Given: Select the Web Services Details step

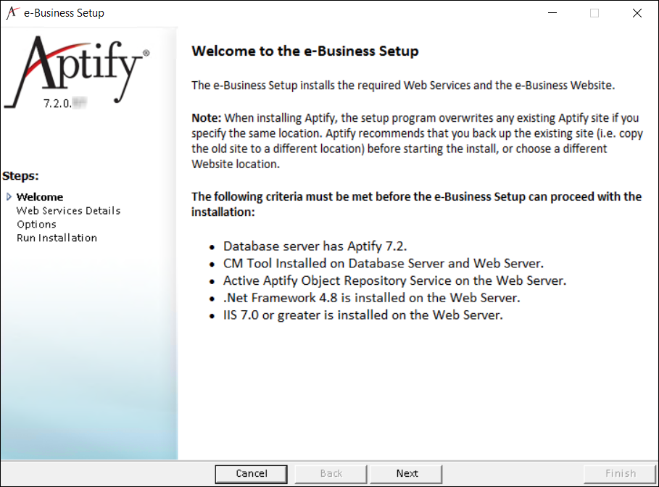Looking at the screenshot, I should 68,210.
